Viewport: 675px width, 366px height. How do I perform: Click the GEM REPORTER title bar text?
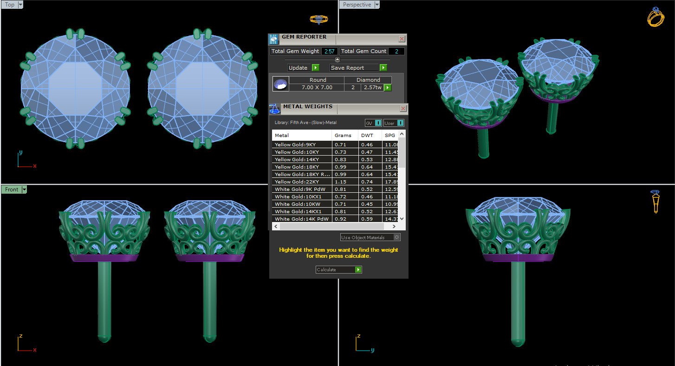tap(304, 37)
